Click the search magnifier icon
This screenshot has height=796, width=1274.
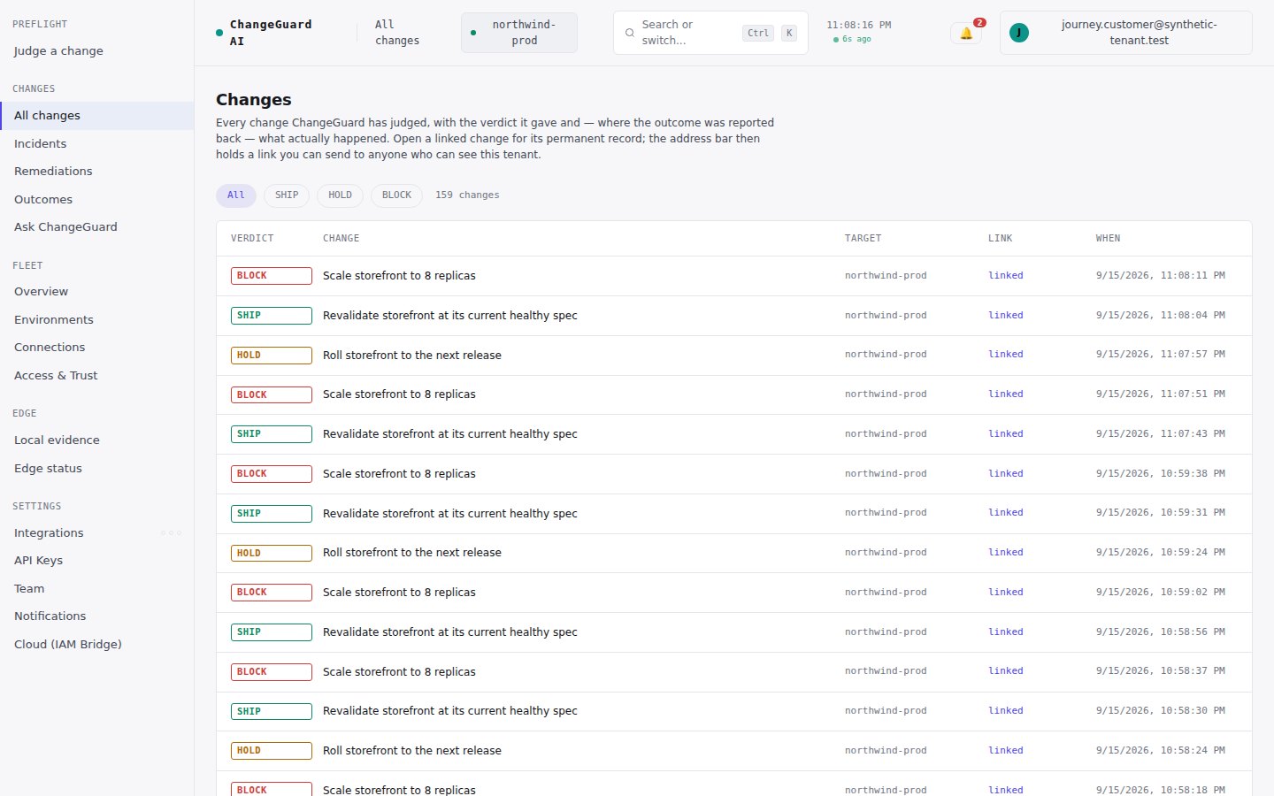click(630, 33)
